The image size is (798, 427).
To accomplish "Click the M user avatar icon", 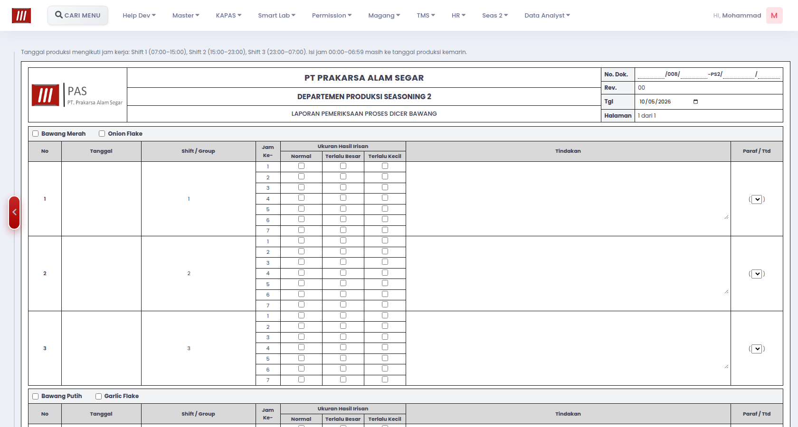I will (x=774, y=16).
